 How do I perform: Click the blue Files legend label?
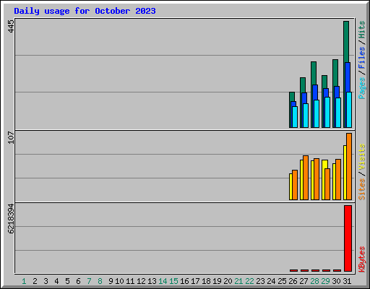[x=361, y=58]
